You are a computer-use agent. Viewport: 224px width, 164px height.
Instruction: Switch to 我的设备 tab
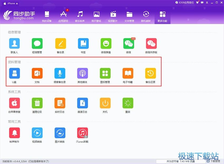click(47, 17)
